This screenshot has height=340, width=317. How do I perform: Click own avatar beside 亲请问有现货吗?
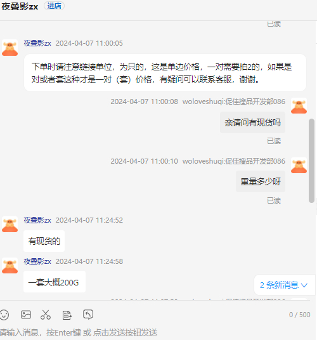click(x=299, y=106)
